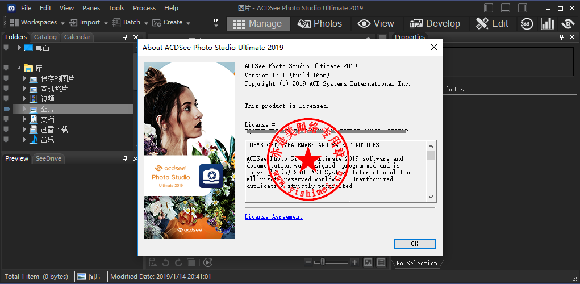Pin the Folders pane
The height and width of the screenshot is (284, 580).
126,37
